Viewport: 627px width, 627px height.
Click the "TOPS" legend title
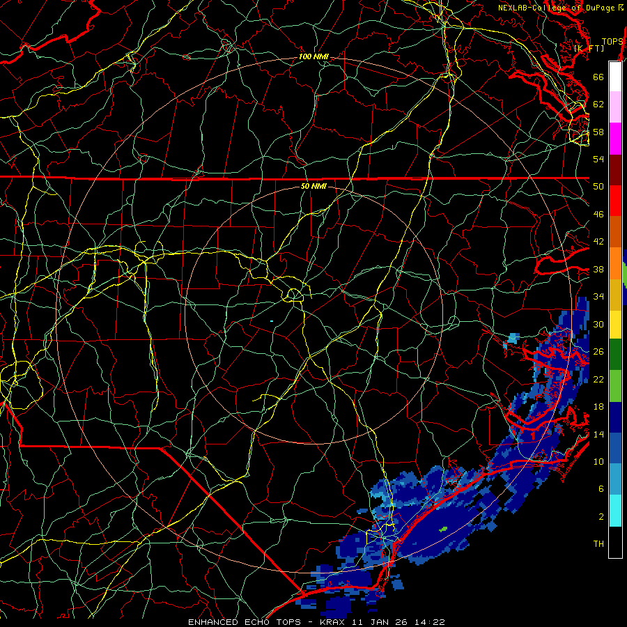pos(612,42)
